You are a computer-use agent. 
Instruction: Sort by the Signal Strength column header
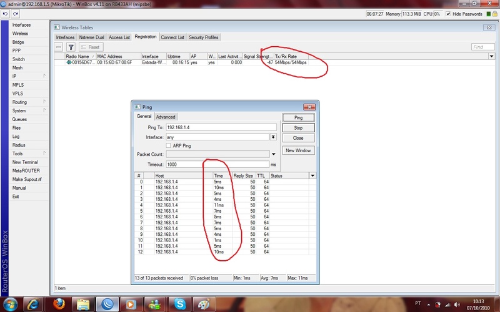click(258, 56)
